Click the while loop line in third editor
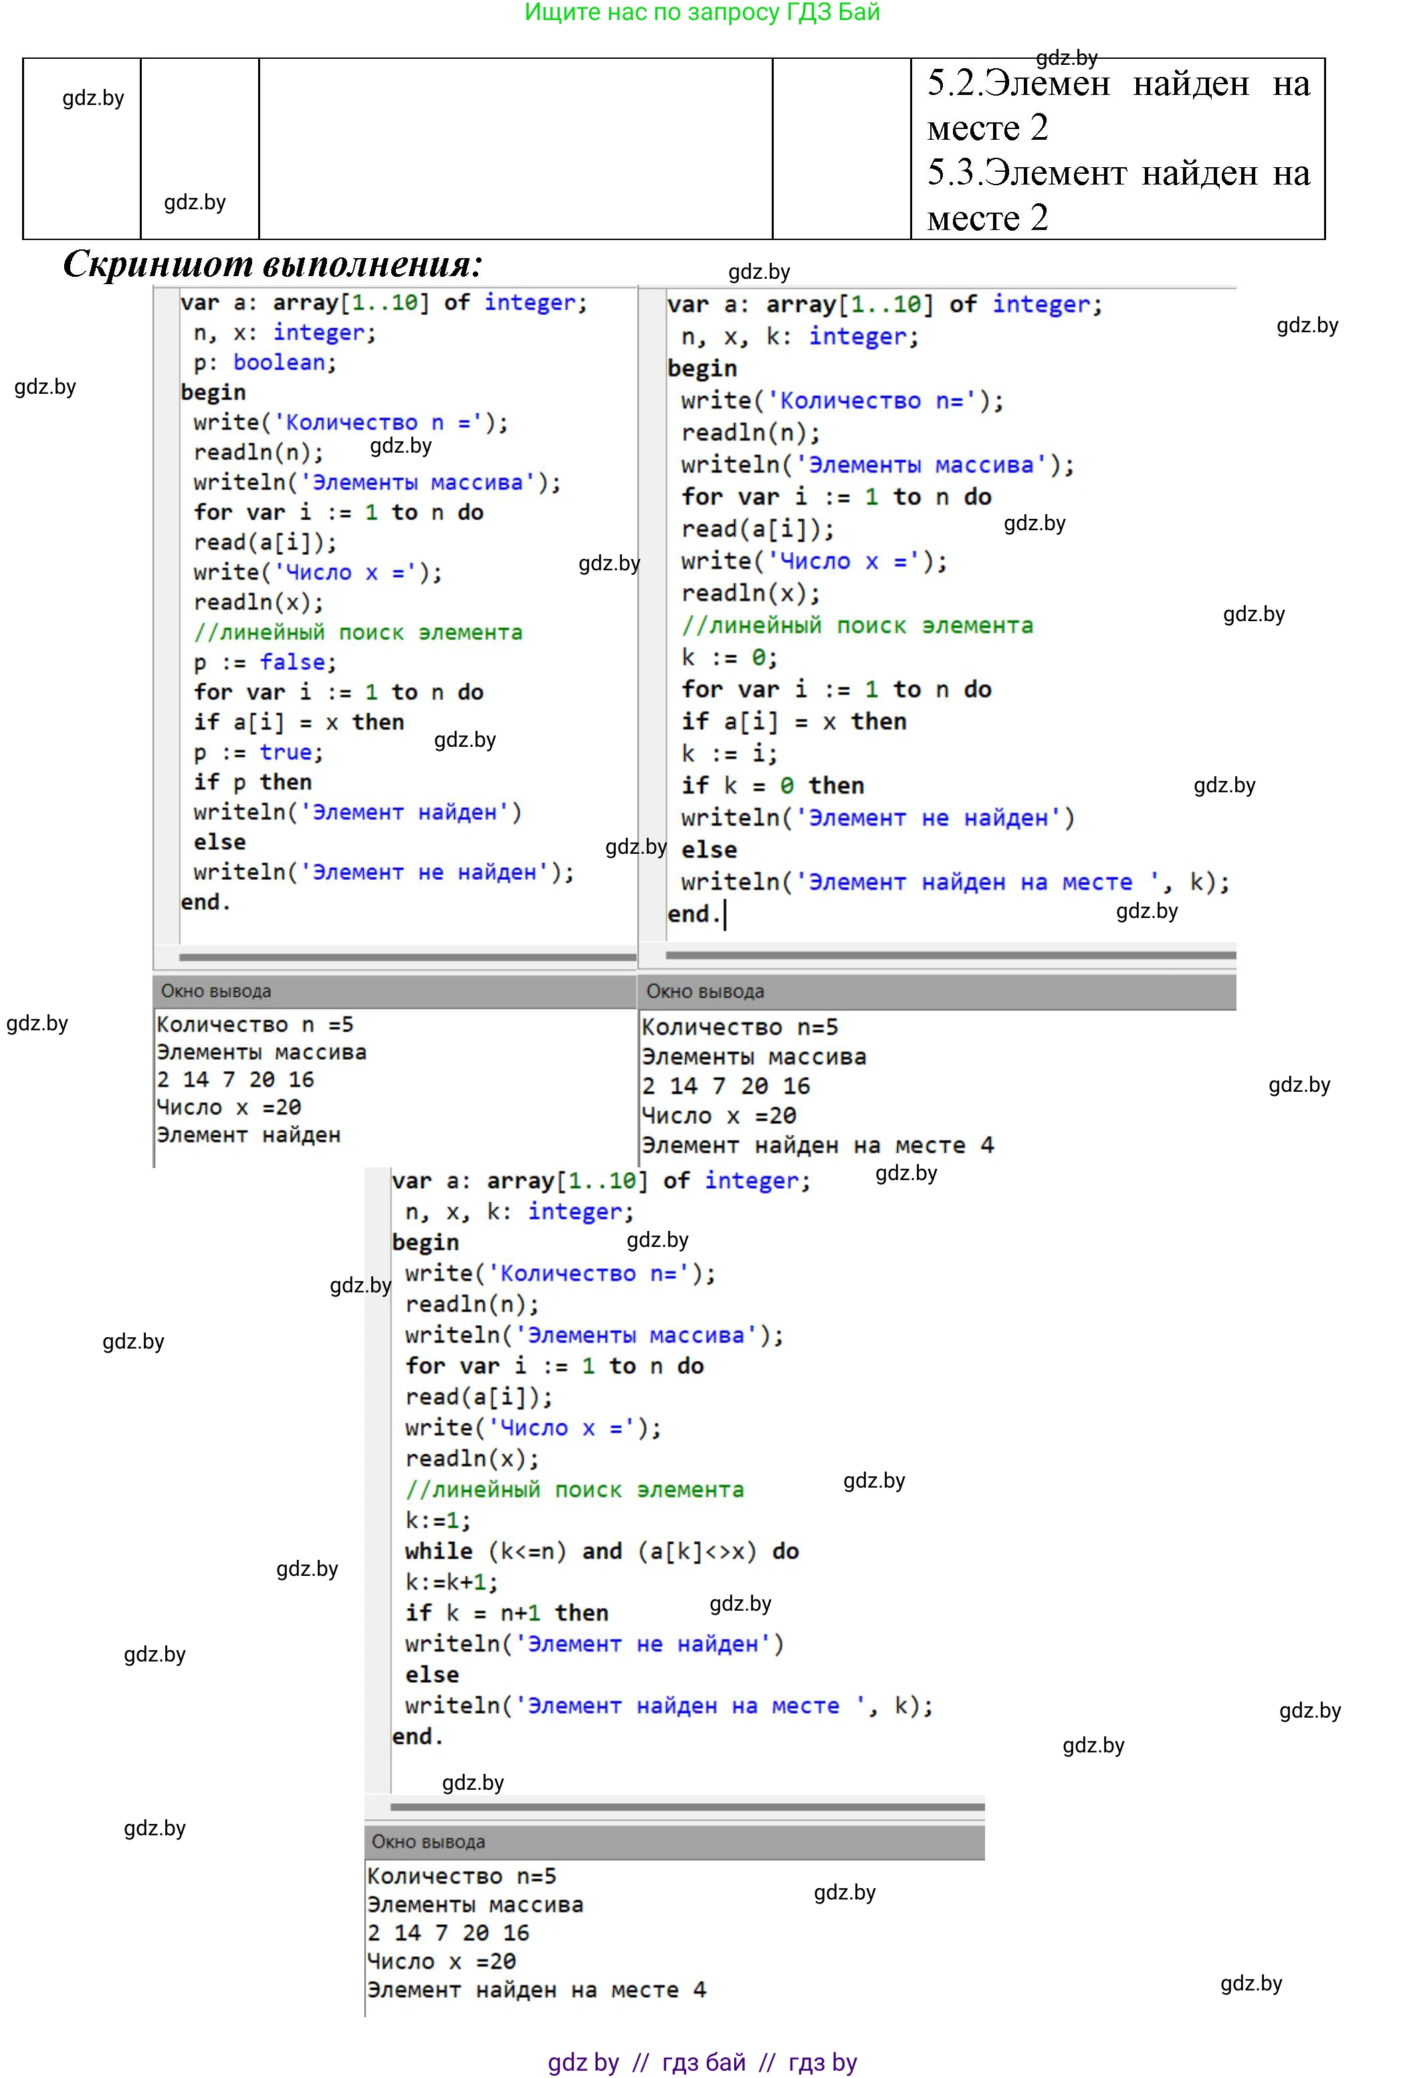This screenshot has width=1407, height=2078. (601, 1550)
